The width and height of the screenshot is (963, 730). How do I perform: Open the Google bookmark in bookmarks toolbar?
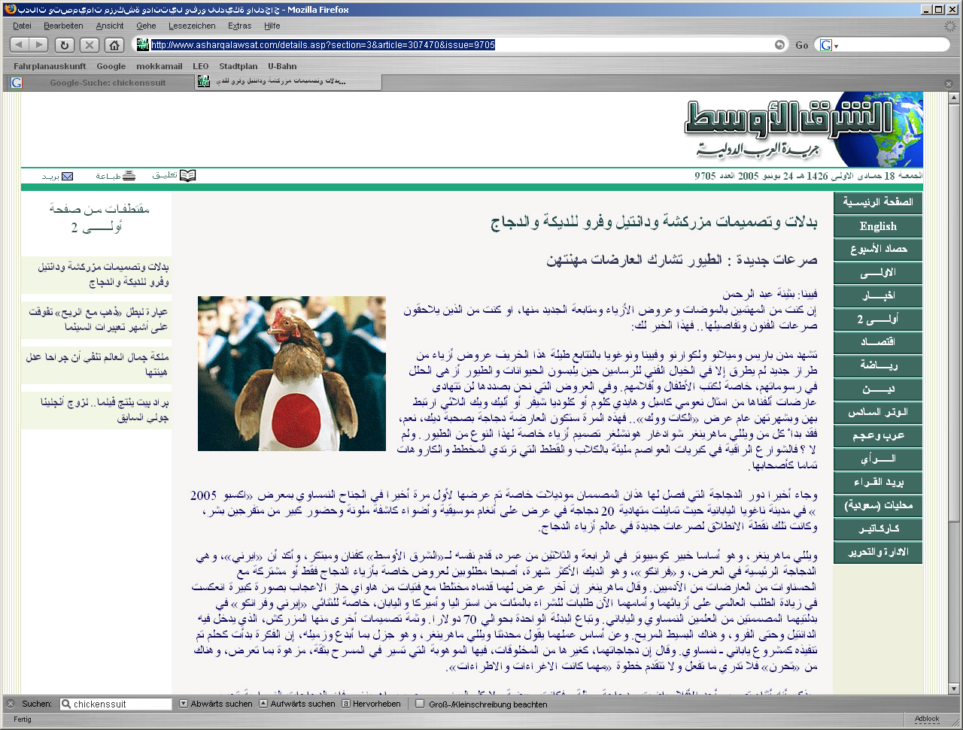(111, 66)
